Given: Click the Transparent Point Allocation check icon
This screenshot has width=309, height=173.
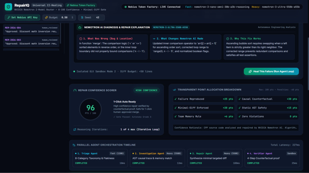Looking at the screenshot, I should 174,90.
